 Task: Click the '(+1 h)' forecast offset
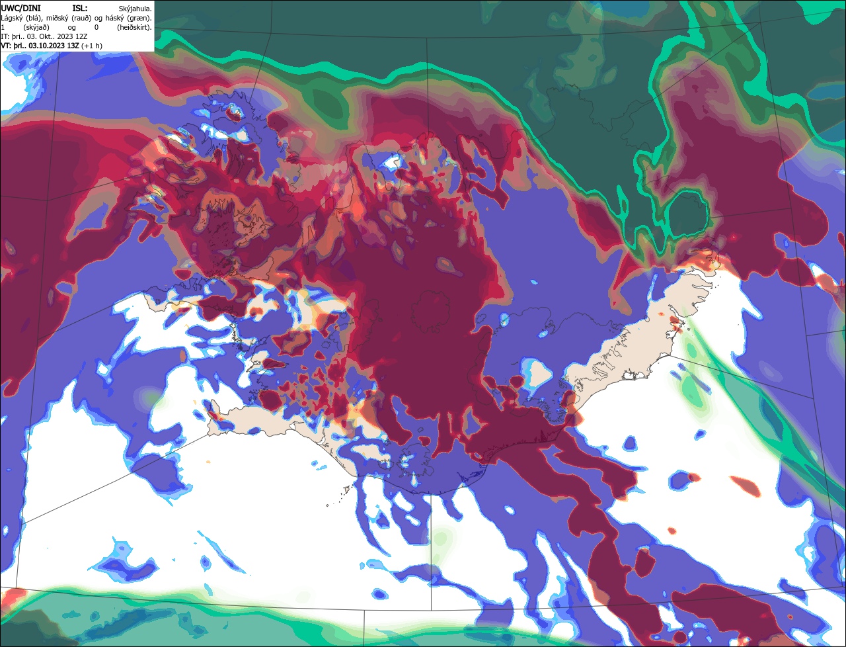pyautogui.click(x=92, y=46)
